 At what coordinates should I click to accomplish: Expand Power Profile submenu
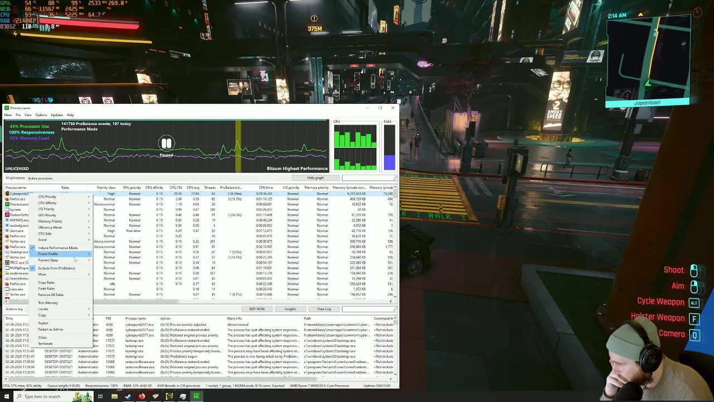point(61,254)
